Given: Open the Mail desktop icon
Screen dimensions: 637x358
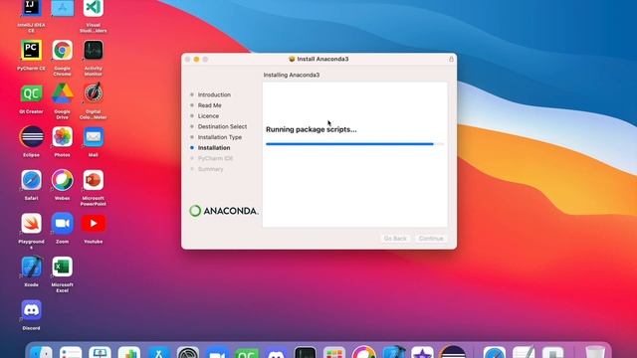Looking at the screenshot, I should tap(93, 137).
